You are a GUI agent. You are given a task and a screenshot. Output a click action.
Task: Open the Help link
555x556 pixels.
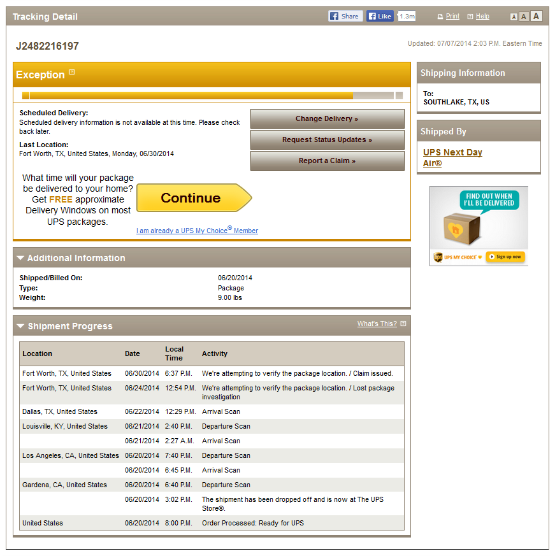[482, 16]
